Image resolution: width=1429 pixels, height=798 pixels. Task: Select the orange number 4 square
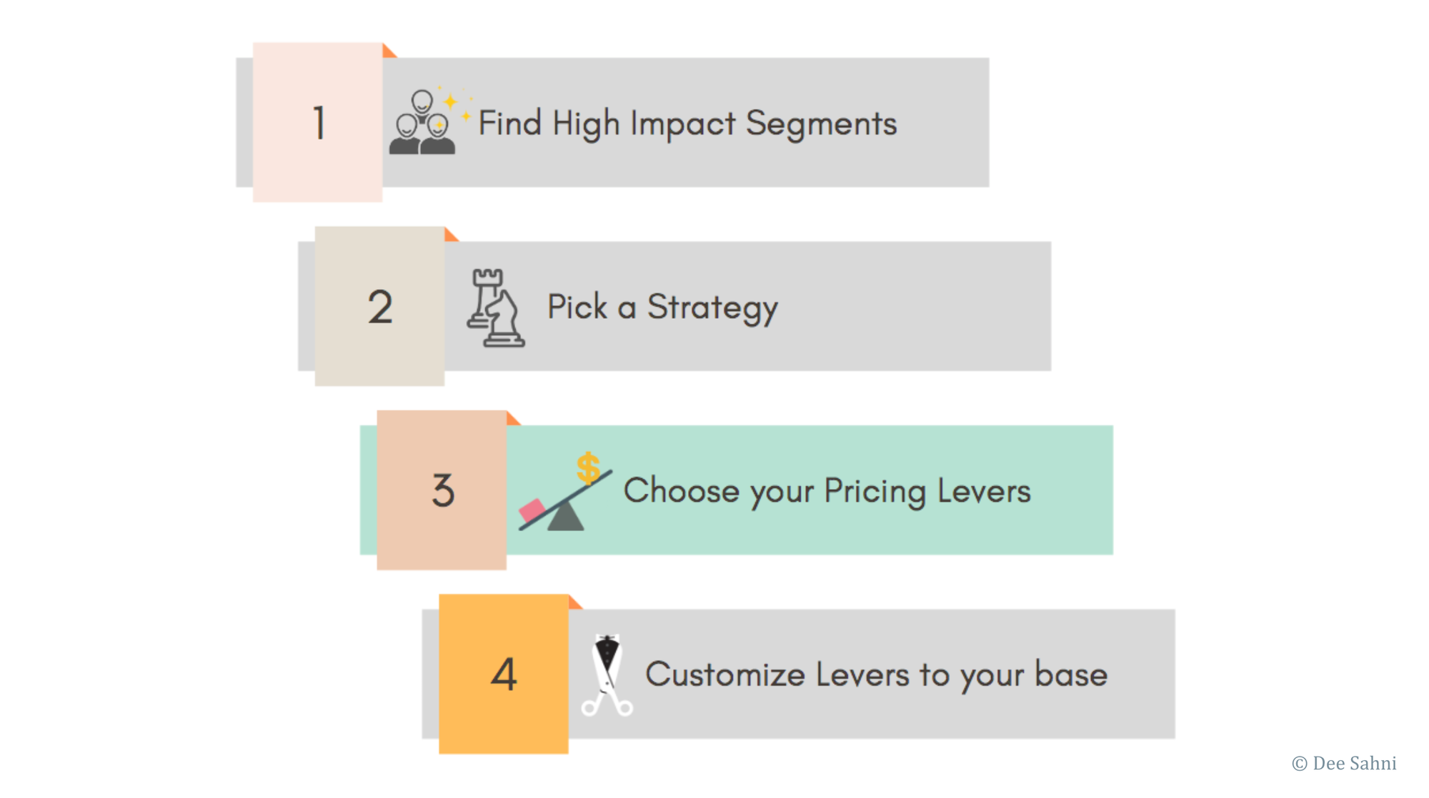[x=504, y=674]
